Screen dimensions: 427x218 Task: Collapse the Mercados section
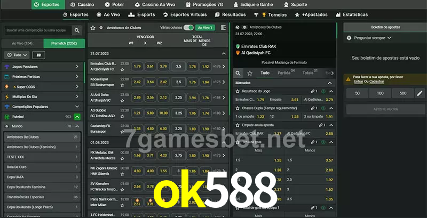[x=330, y=83]
